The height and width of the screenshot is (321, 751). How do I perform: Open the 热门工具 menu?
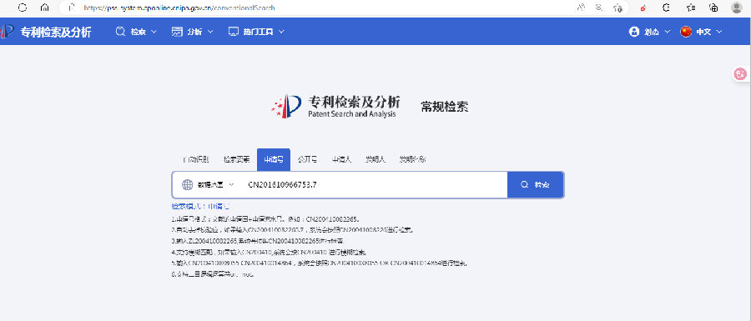pyautogui.click(x=257, y=32)
